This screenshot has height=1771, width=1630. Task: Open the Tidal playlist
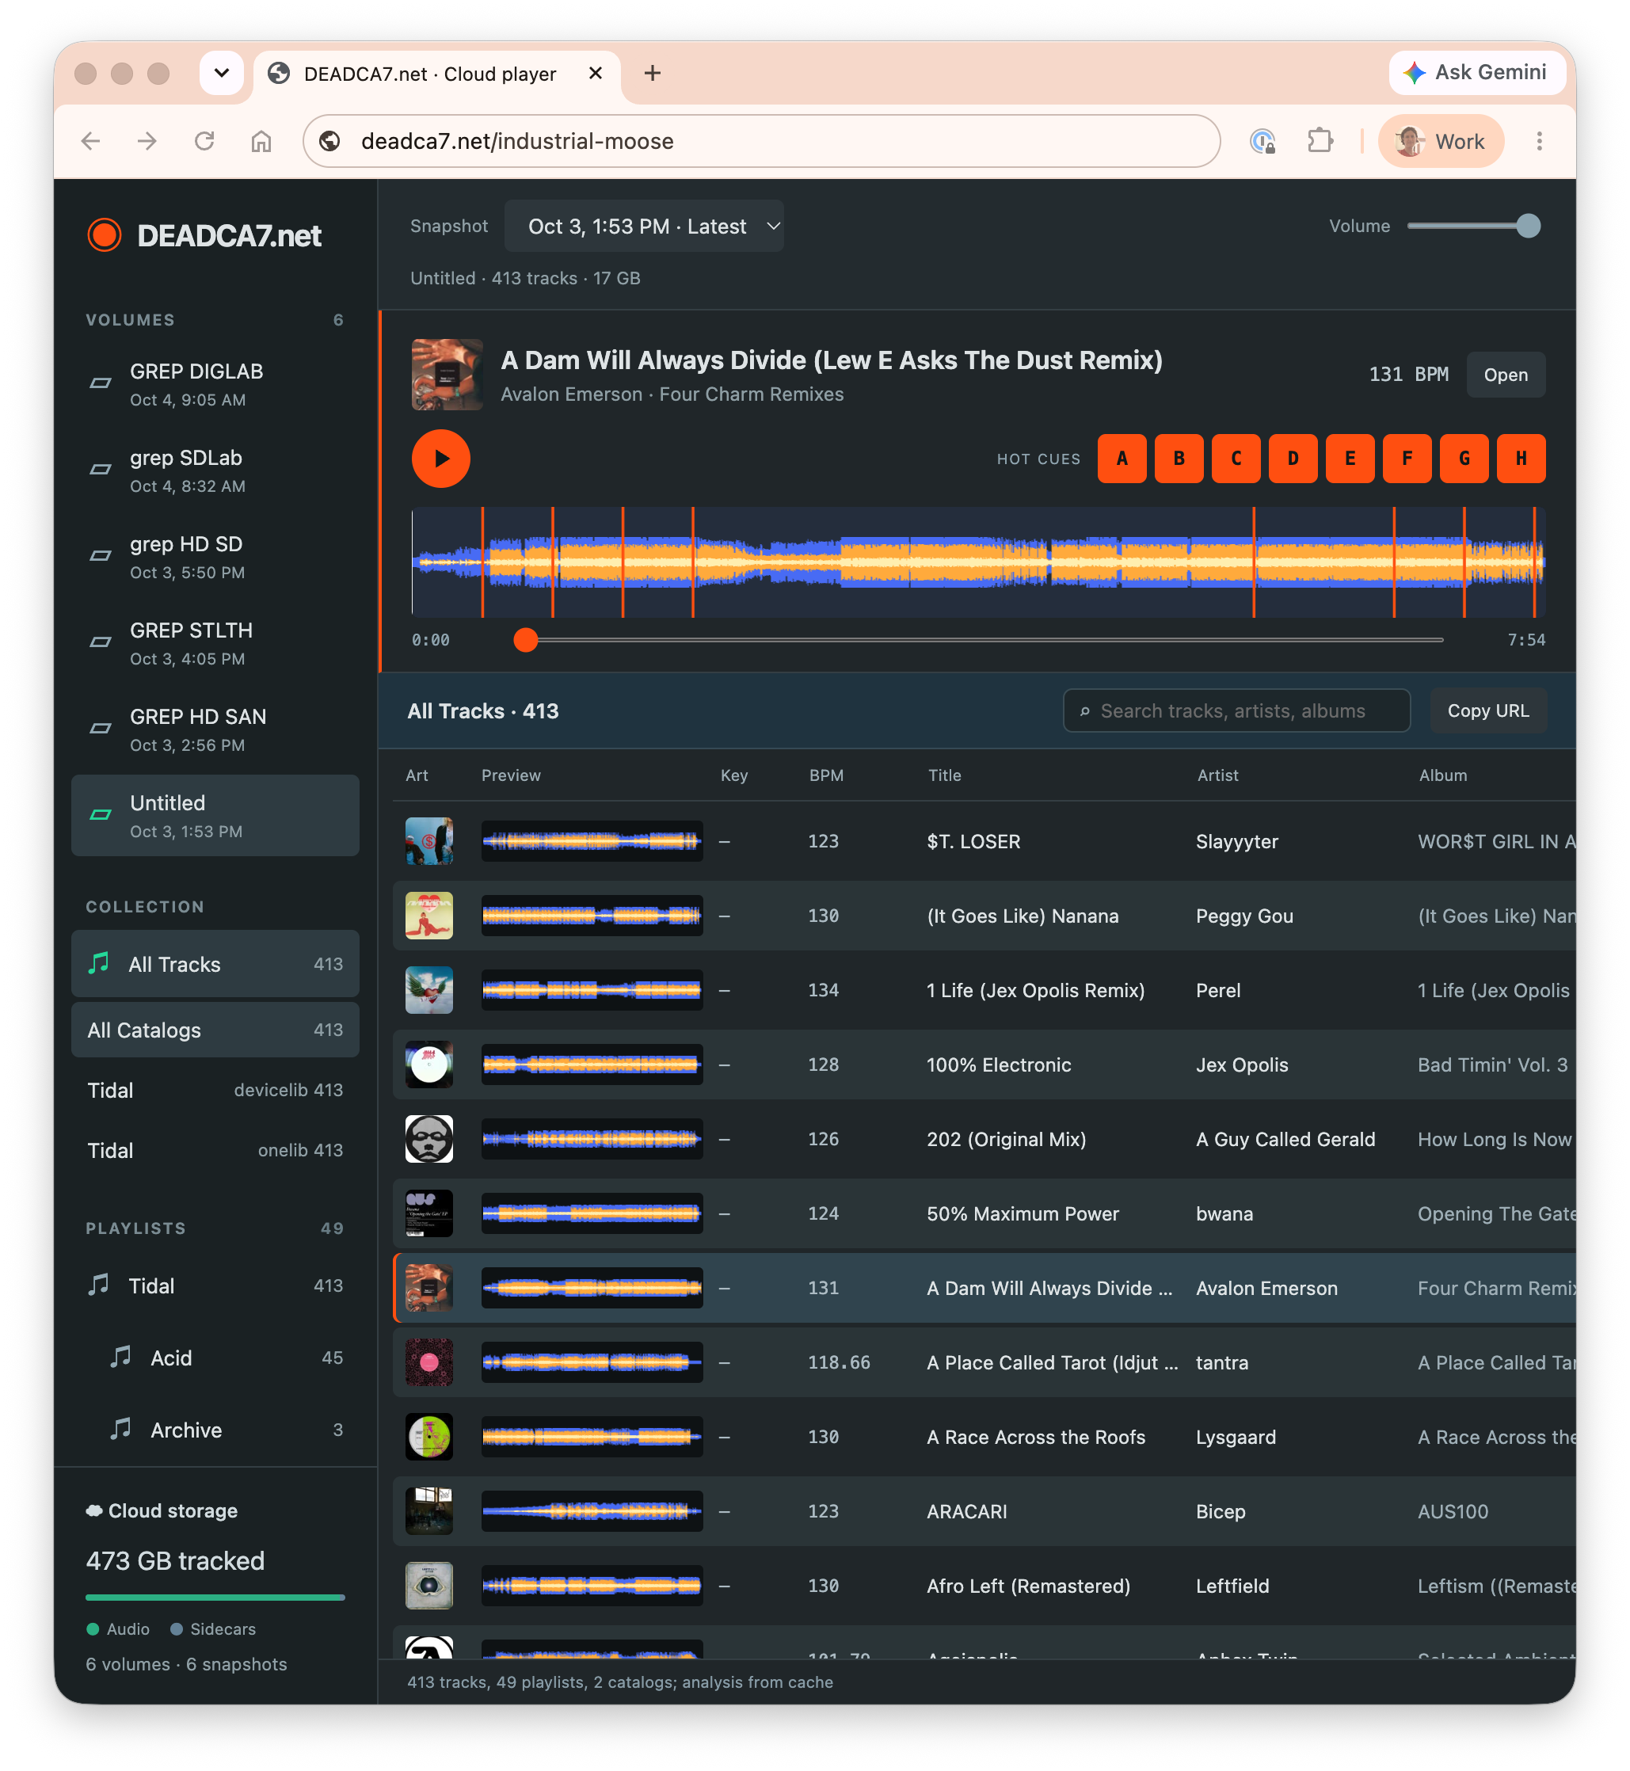coord(215,1286)
